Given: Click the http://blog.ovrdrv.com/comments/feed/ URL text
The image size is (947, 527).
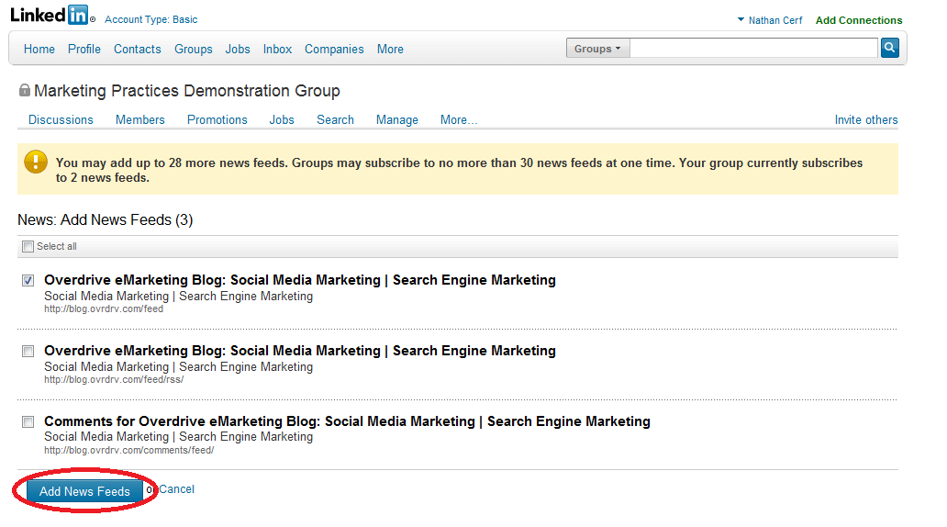Looking at the screenshot, I should tap(128, 450).
